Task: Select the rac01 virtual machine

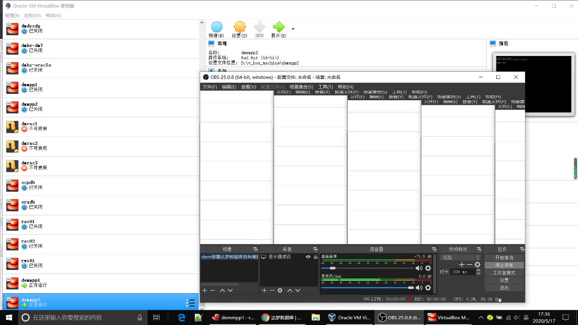Action: (x=101, y=224)
